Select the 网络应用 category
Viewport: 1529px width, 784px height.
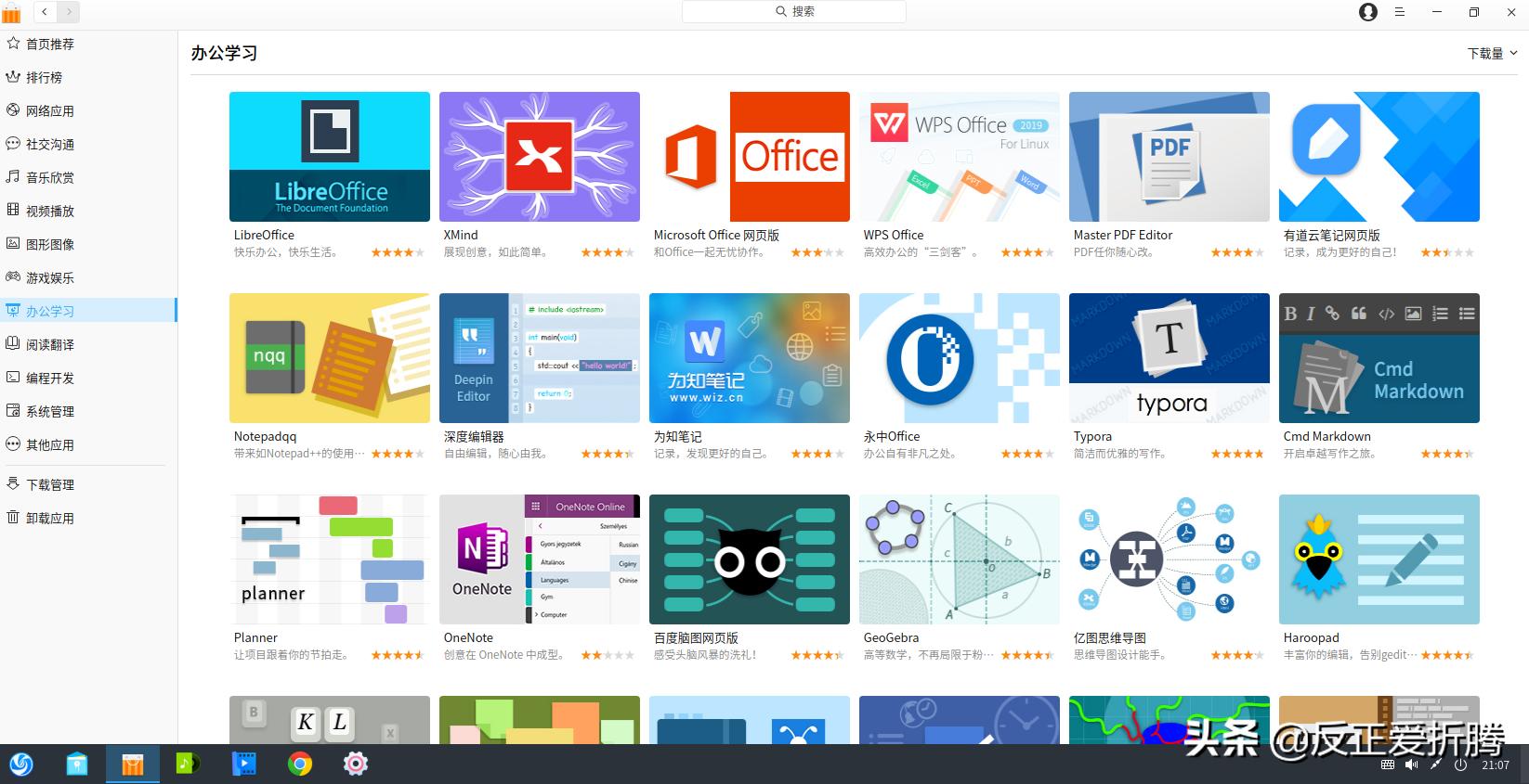88,110
